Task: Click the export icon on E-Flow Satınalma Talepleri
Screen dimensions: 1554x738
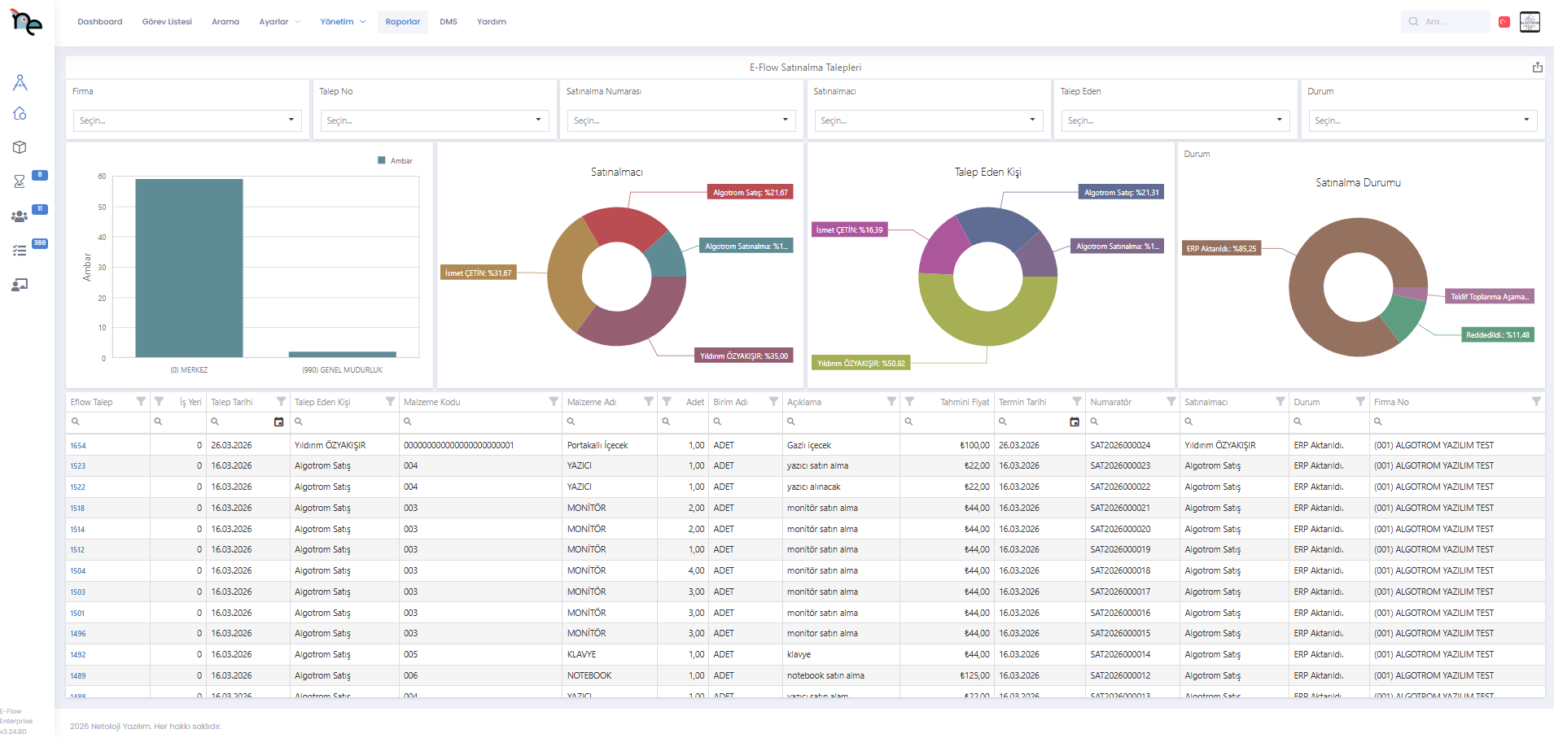Action: pyautogui.click(x=1537, y=68)
